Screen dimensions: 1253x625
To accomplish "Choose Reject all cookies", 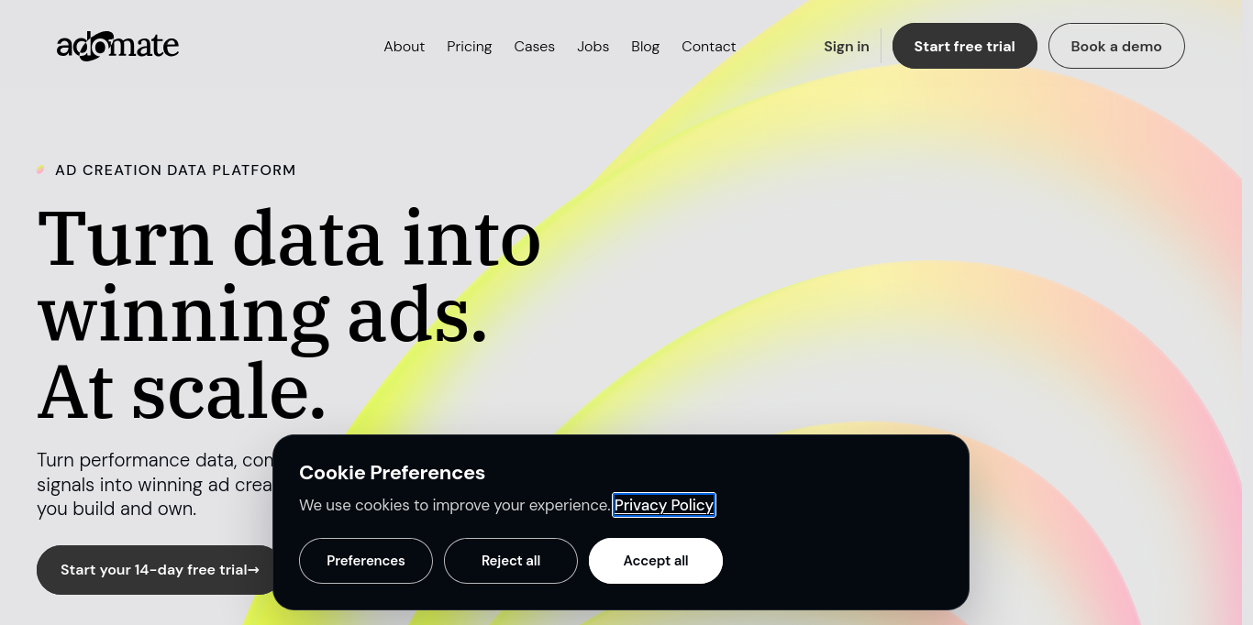I will pyautogui.click(x=511, y=561).
